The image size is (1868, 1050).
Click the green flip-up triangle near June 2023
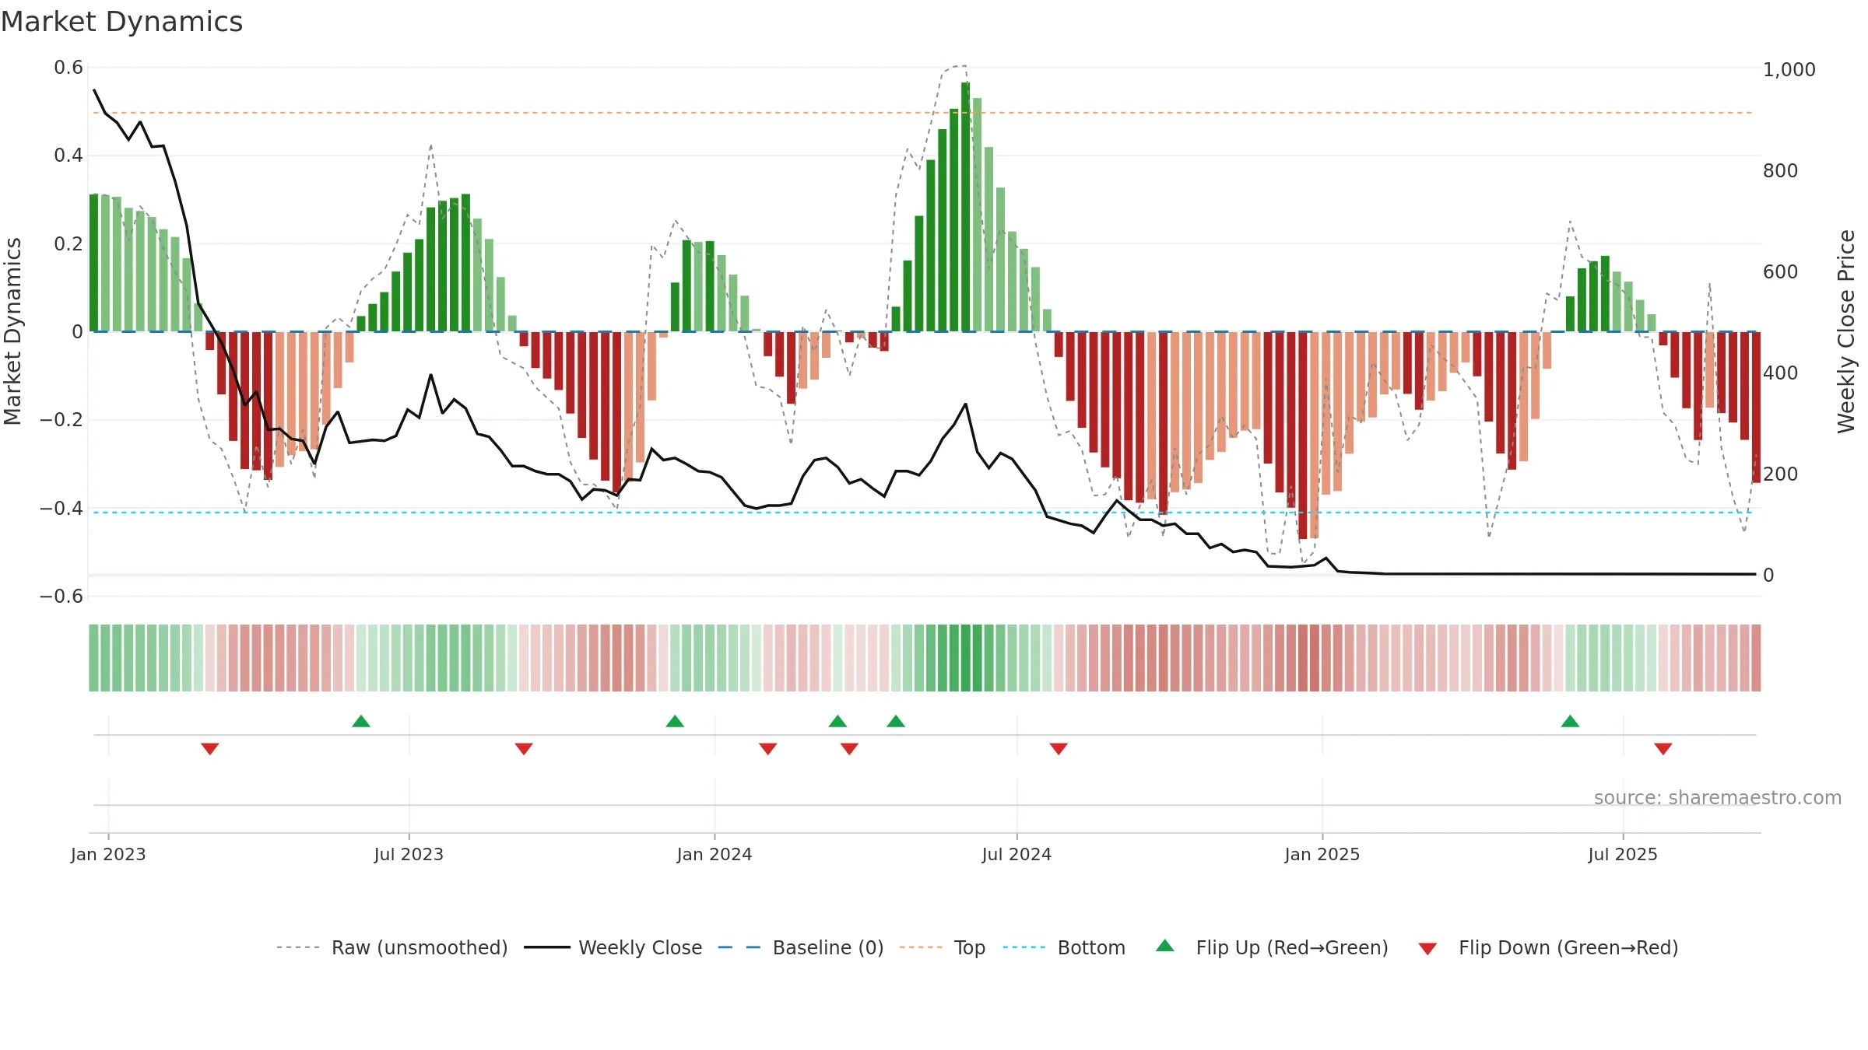(361, 721)
